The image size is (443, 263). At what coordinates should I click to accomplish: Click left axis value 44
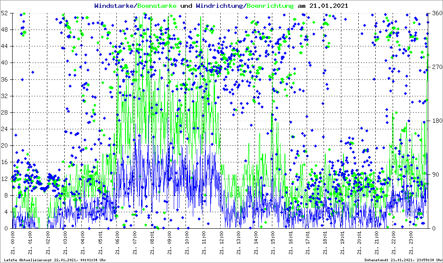click(x=4, y=46)
